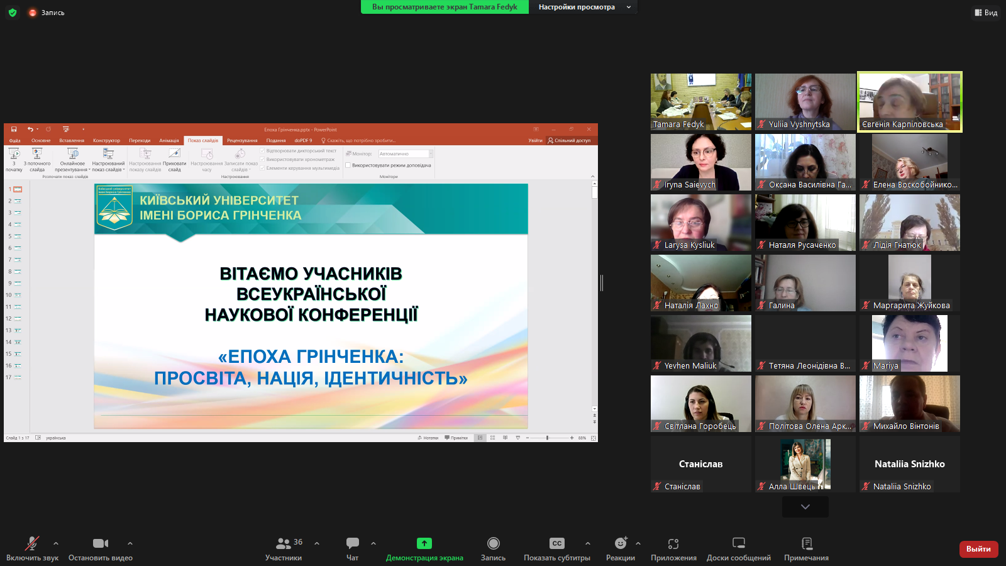Image resolution: width=1006 pixels, height=566 pixels.
Task: Open View Options dropdown at top
Action: pyautogui.click(x=583, y=7)
